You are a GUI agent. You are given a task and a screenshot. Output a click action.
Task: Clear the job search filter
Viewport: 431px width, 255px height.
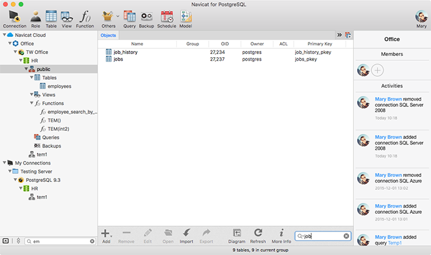(x=346, y=236)
